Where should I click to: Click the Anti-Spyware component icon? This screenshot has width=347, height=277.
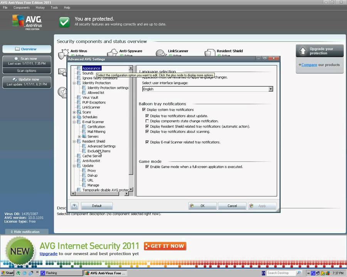pos(112,53)
